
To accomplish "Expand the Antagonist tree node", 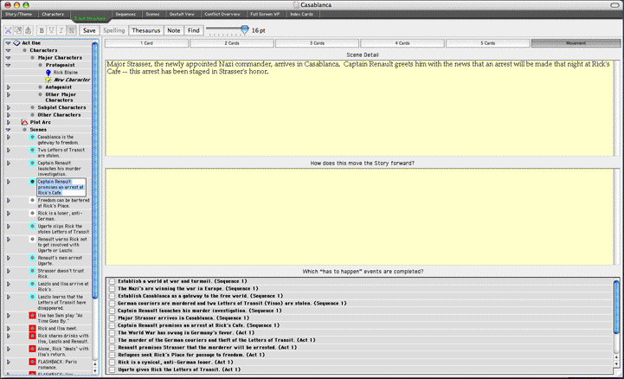I will (x=8, y=85).
